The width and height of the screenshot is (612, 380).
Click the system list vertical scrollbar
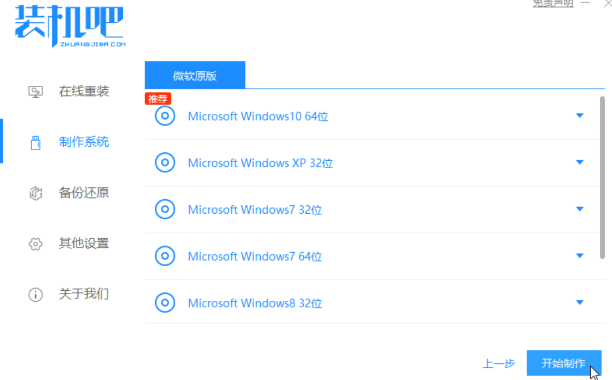point(602,177)
